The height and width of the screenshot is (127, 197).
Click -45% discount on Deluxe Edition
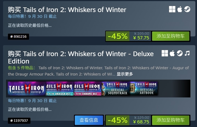tap(118, 120)
